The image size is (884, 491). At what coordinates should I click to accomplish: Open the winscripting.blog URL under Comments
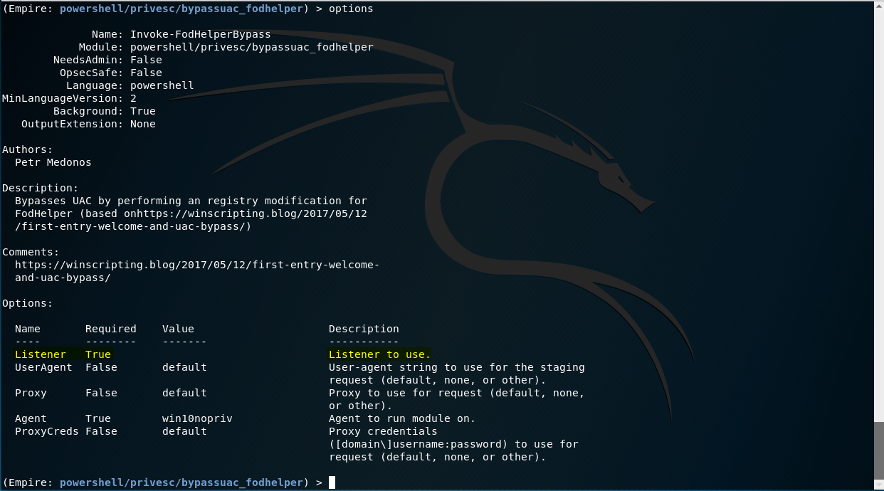click(196, 265)
